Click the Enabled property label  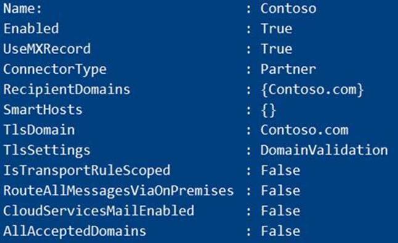pyautogui.click(x=31, y=28)
